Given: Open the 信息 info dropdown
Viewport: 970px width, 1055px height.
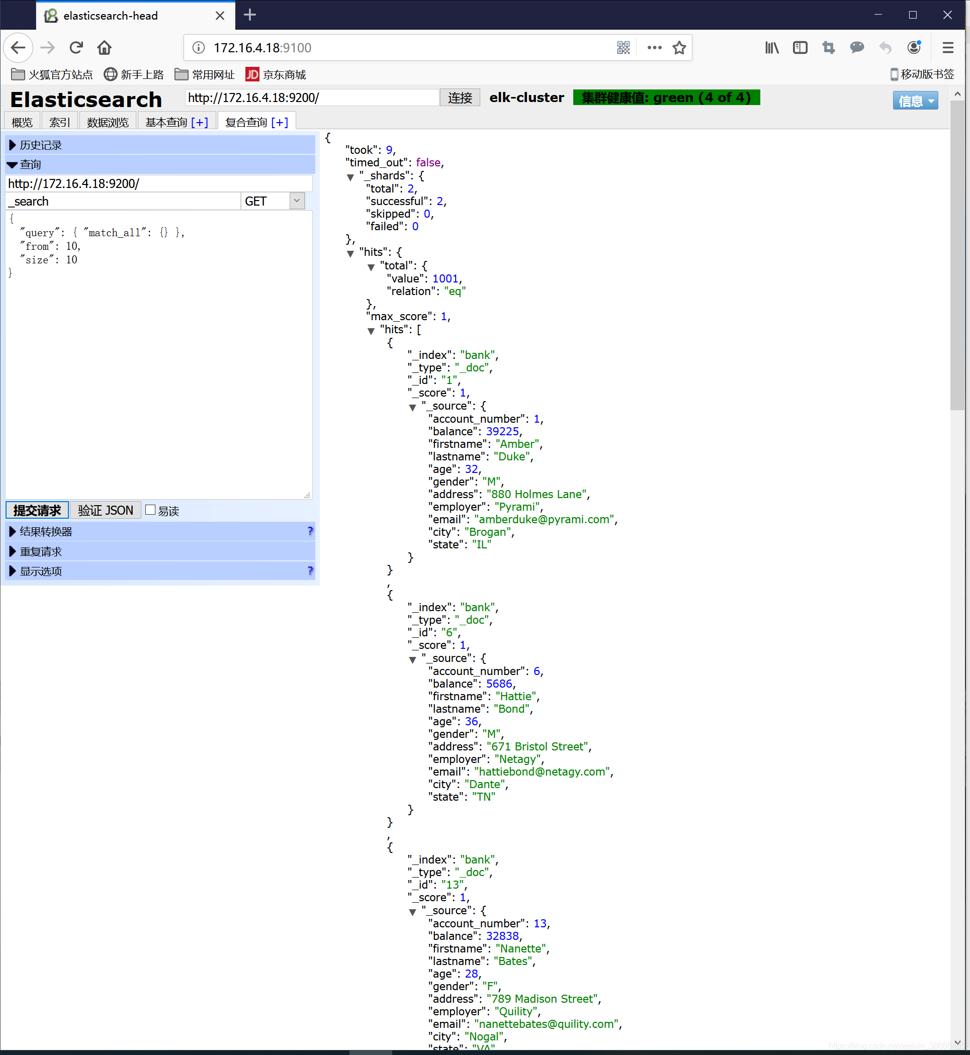Looking at the screenshot, I should point(915,101).
